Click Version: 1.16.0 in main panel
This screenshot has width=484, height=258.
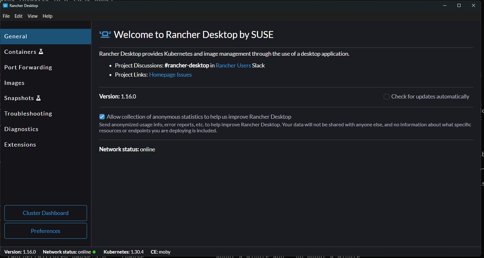(118, 97)
